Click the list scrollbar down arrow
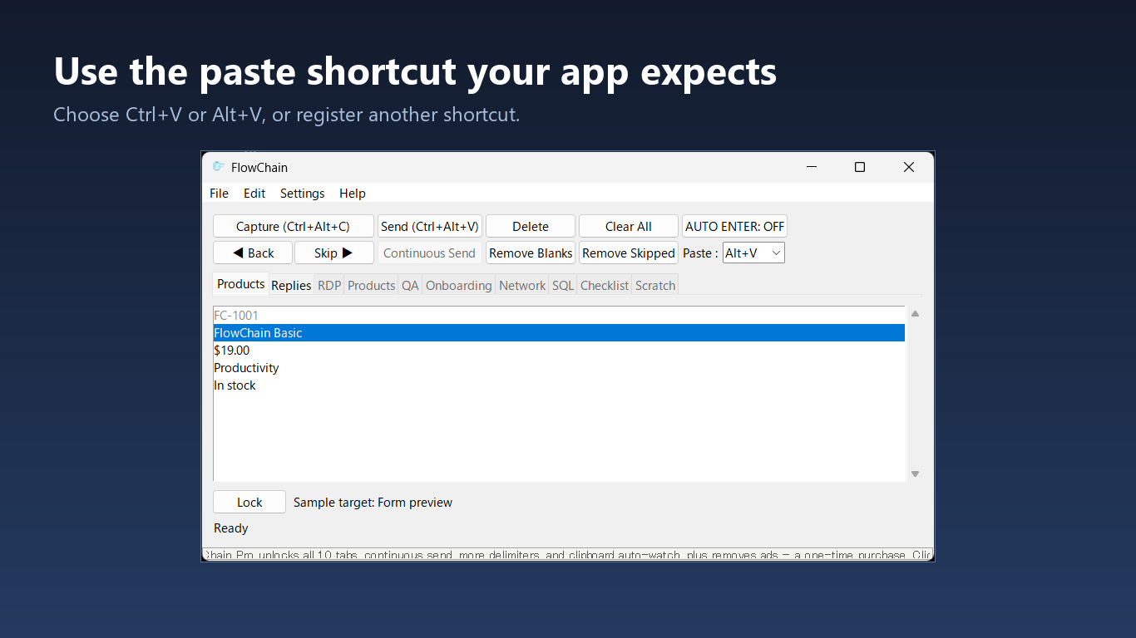Image resolution: width=1136 pixels, height=638 pixels. pos(915,474)
